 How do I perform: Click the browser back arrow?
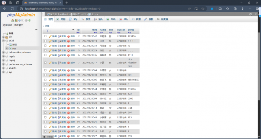coord(5,9)
